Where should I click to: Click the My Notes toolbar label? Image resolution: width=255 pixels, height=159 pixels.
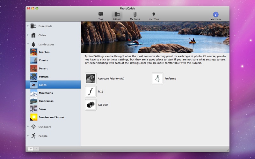point(135,19)
